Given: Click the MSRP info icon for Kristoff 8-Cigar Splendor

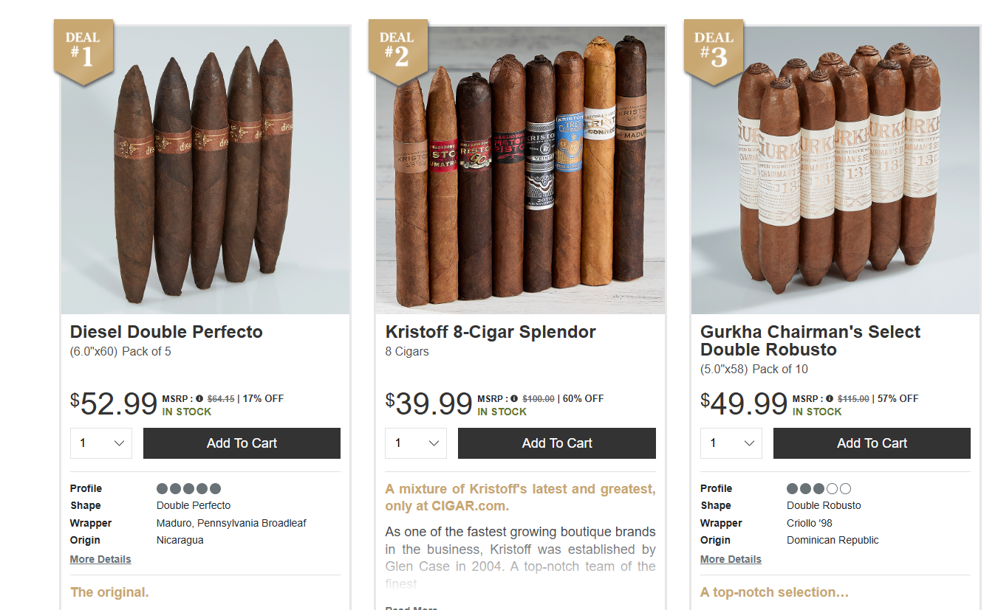Looking at the screenshot, I should [x=514, y=398].
